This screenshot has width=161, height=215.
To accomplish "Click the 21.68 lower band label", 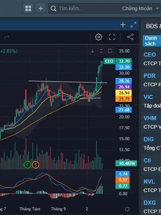I will (124, 110).
